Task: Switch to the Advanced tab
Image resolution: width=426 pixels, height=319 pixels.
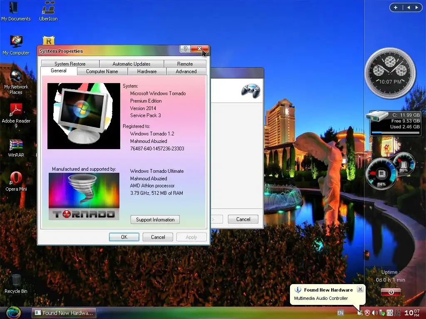Action: click(x=186, y=71)
